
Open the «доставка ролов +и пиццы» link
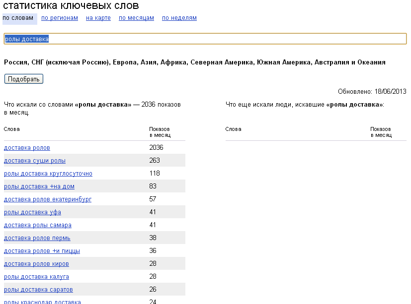pyautogui.click(x=42, y=251)
